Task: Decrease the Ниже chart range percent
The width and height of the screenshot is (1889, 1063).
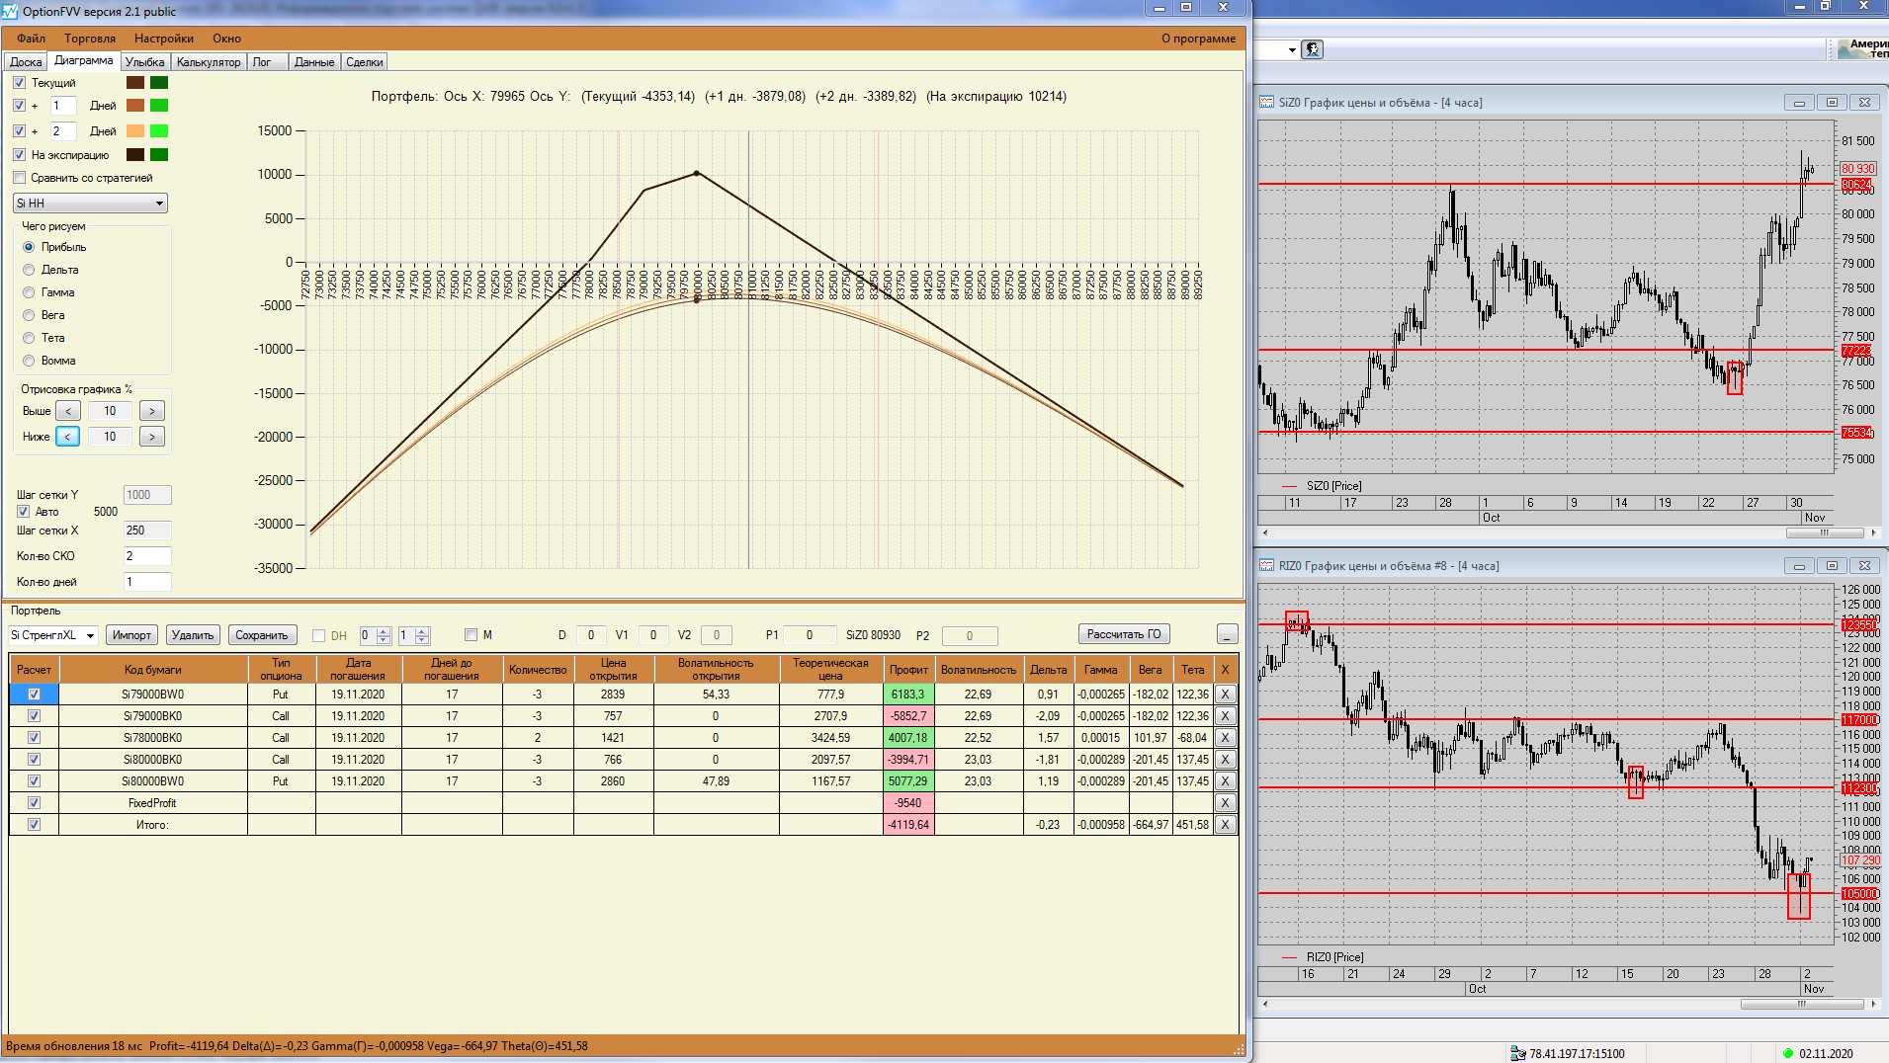Action: point(68,437)
